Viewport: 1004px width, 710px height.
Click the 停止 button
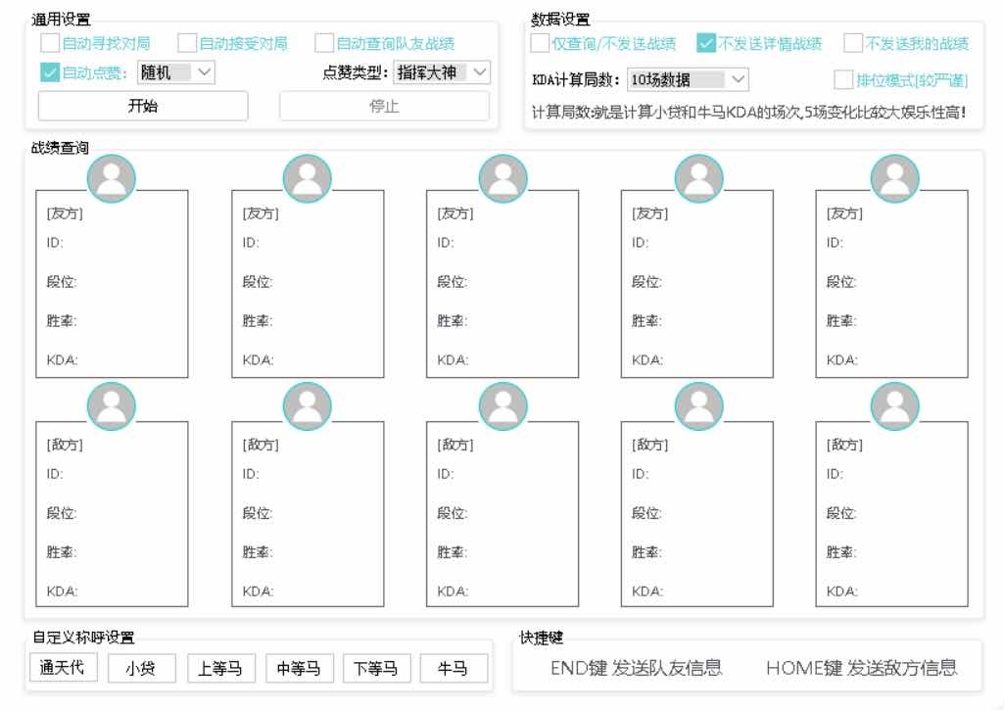[384, 106]
